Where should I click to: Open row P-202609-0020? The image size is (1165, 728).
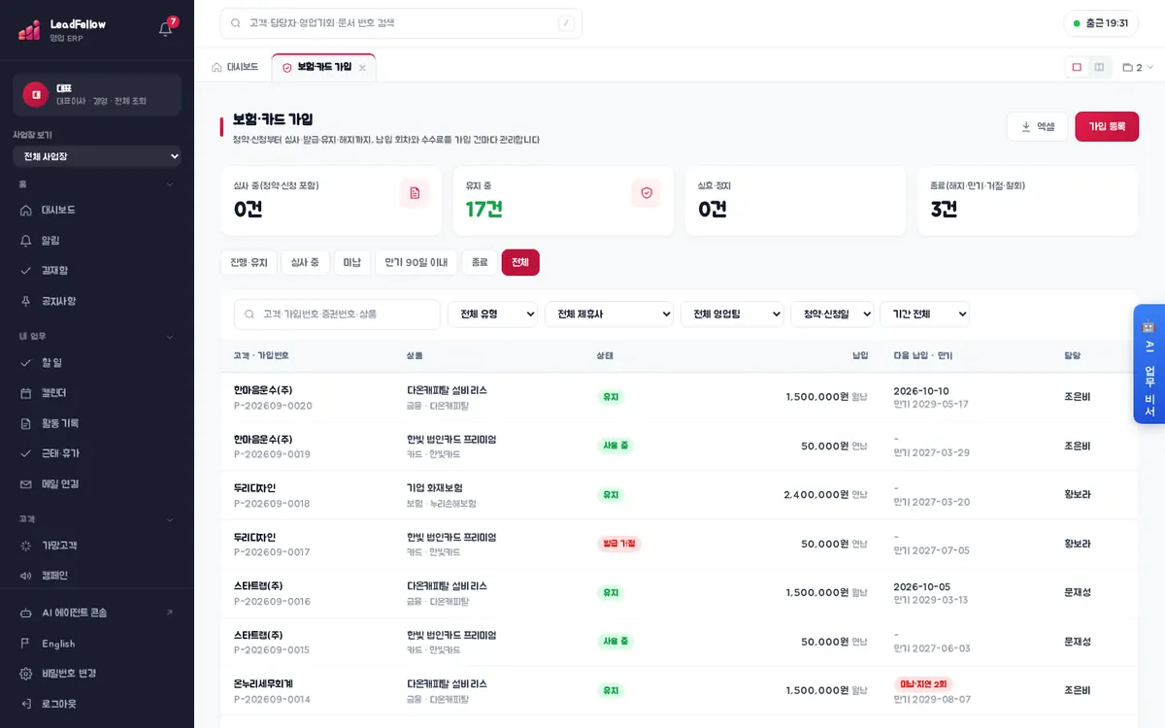(x=679, y=397)
